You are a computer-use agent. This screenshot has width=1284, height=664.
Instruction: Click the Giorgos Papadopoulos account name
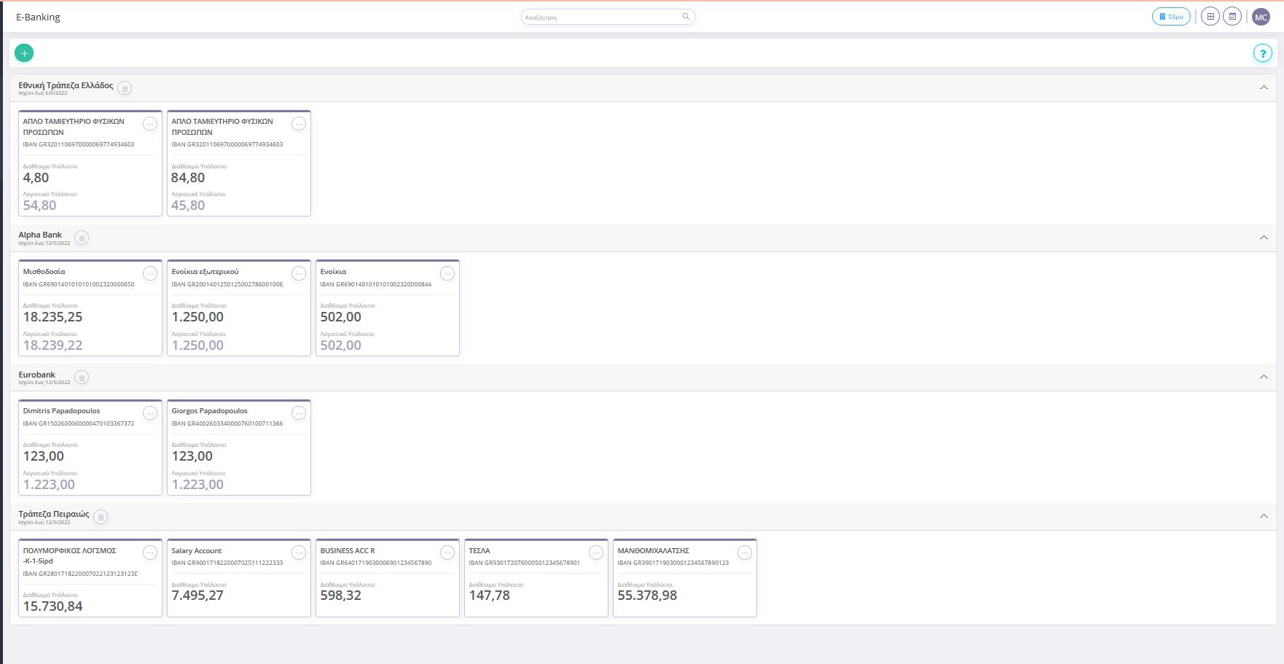click(210, 411)
